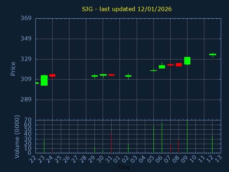
Task: Click the large green candlestick on day 23
Action: pyautogui.click(x=44, y=80)
